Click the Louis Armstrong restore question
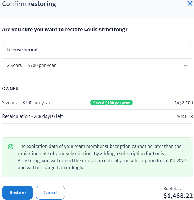This screenshot has height=200, width=194. pyautogui.click(x=65, y=29)
